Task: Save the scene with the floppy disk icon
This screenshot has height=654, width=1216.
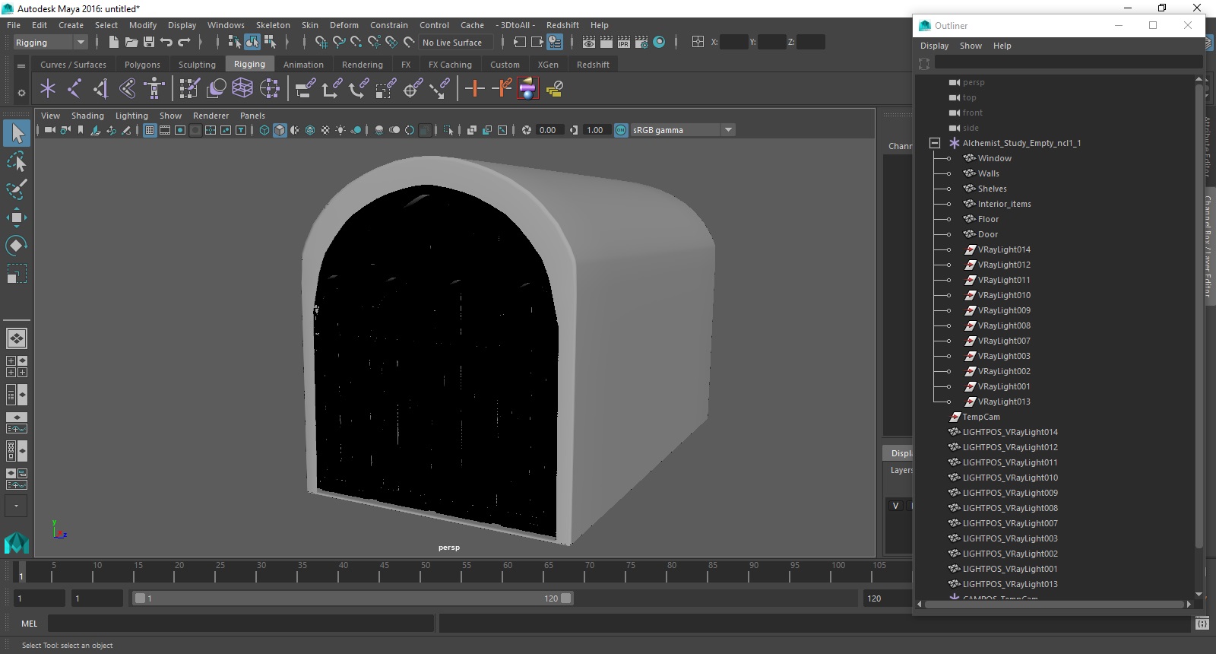Action: [x=149, y=43]
